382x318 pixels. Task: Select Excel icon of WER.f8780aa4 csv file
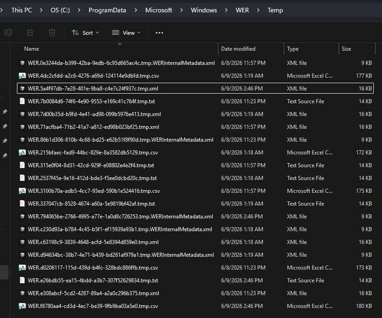pyautogui.click(x=22, y=306)
